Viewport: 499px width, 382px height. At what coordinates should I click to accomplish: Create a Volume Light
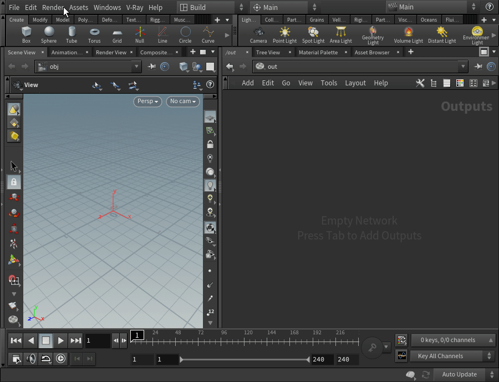click(x=408, y=35)
